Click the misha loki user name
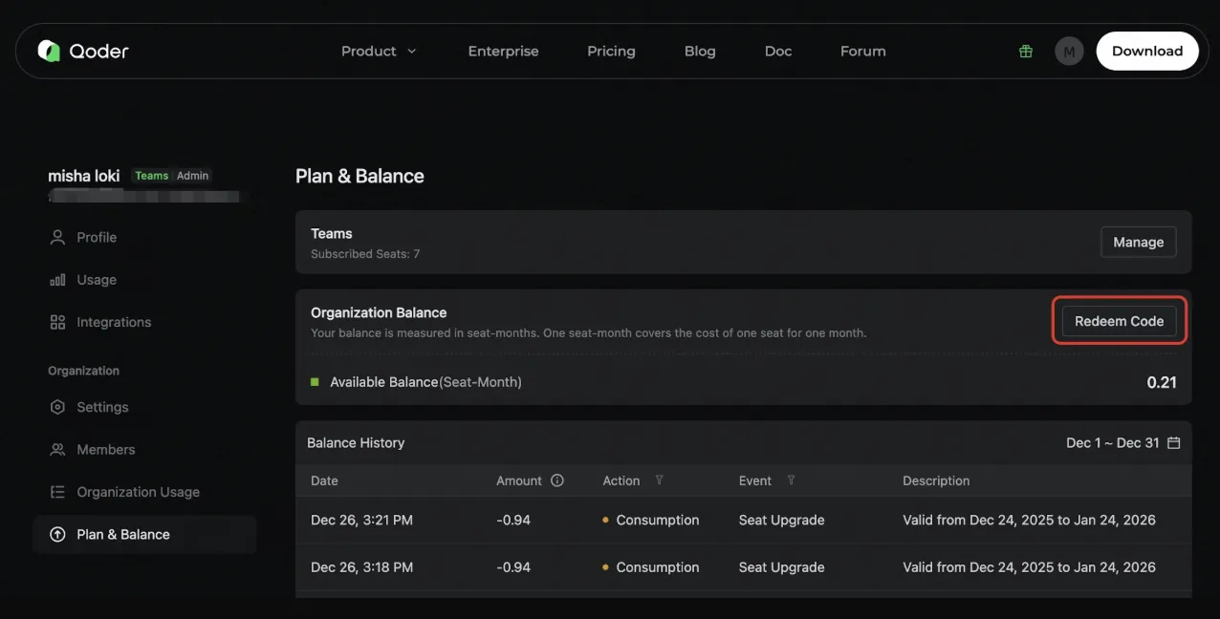 (83, 176)
